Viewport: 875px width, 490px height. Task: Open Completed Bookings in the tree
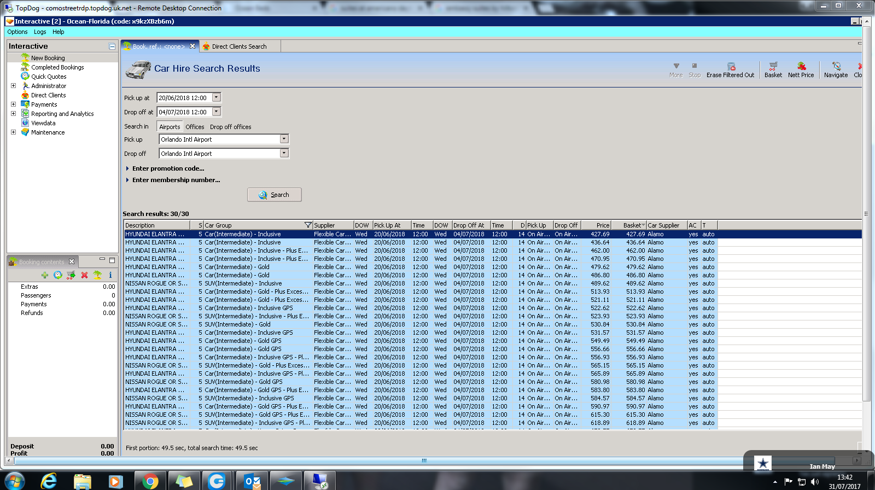[x=57, y=67]
